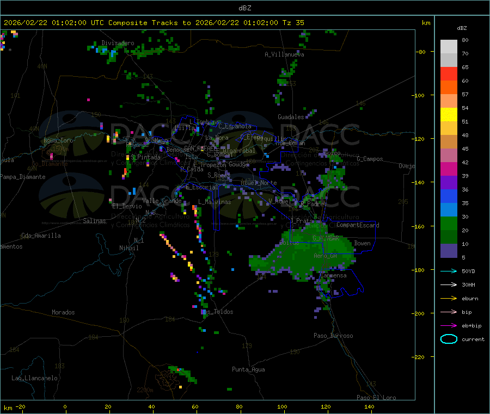
Task: Click the '-80' tick on the vertical axis
Action: 421,52
